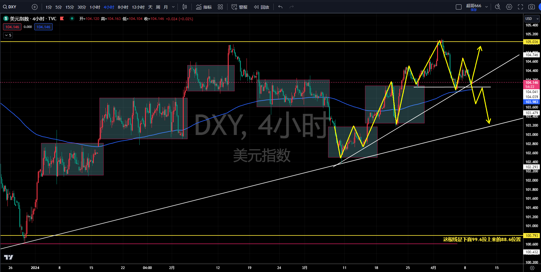
Task: Switch to 月 monthly timeframe
Action: pyautogui.click(x=166, y=7)
